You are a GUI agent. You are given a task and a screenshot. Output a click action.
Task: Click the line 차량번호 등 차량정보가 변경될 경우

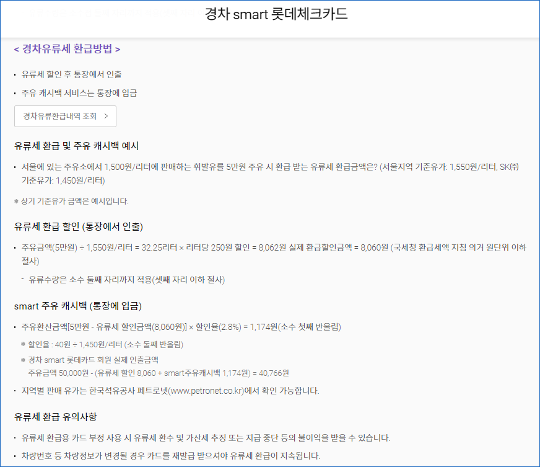pyautogui.click(x=171, y=456)
